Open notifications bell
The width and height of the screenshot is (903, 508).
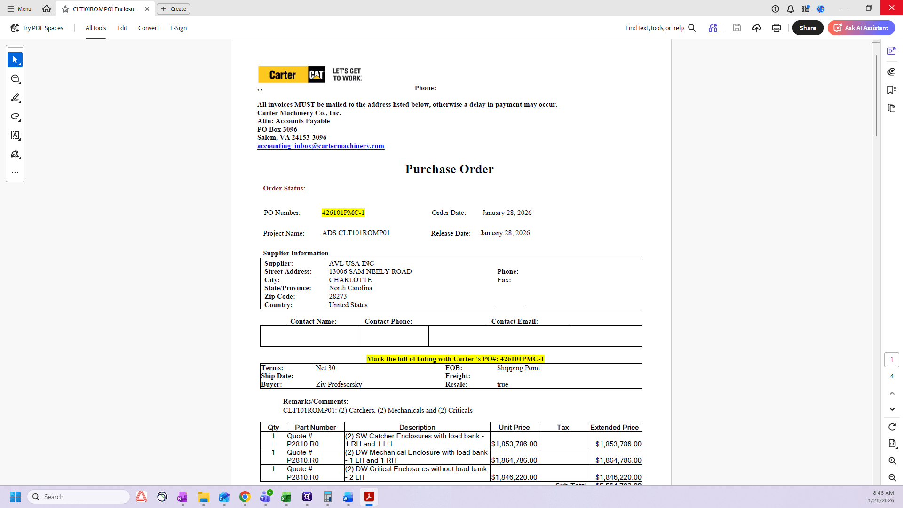tap(791, 8)
